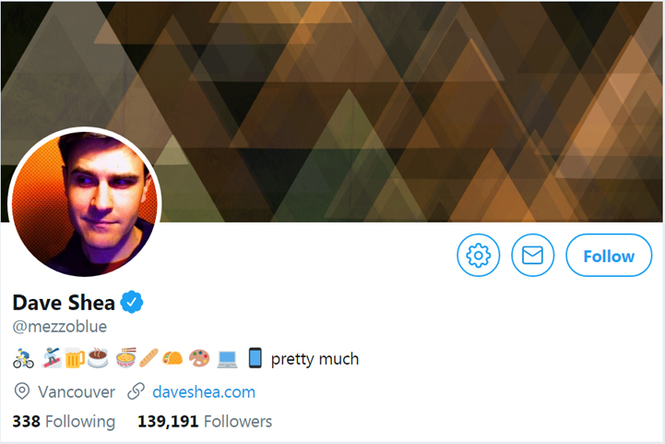The image size is (665, 444).
Task: Open Dave Shea's profile picture
Action: (x=85, y=203)
